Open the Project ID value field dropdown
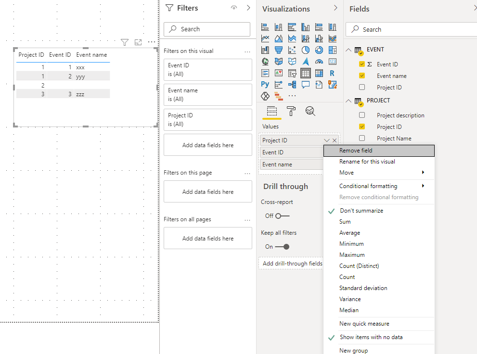477x354 pixels. 327,140
